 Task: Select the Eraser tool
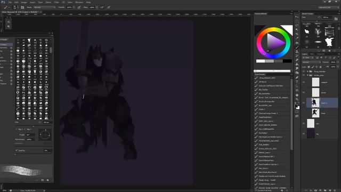pyautogui.click(x=297, y=60)
